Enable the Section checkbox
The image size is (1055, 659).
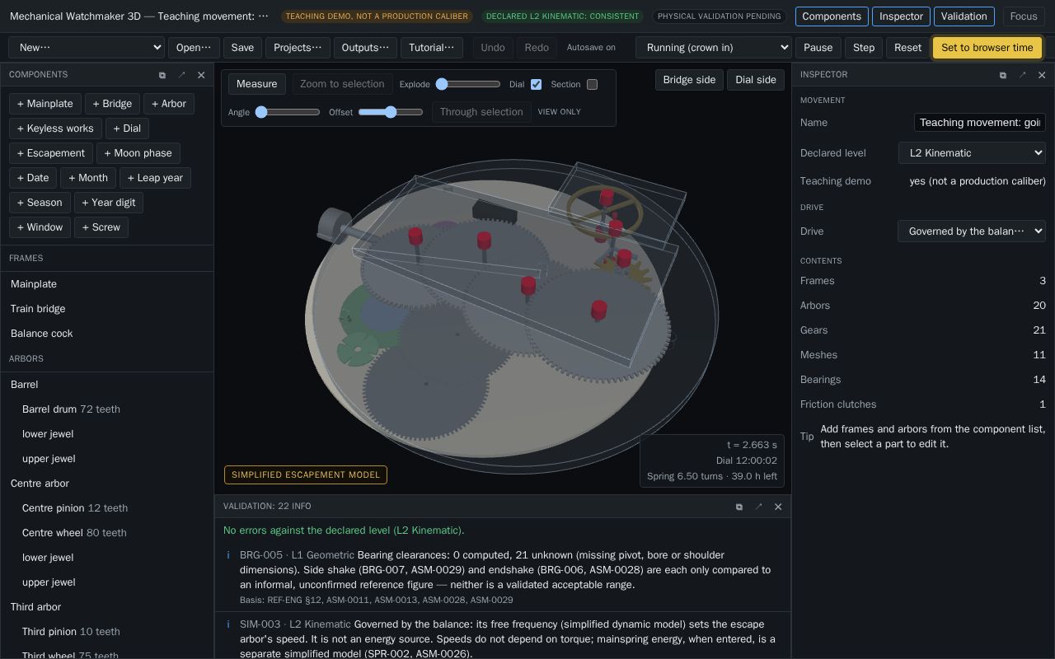[592, 84]
